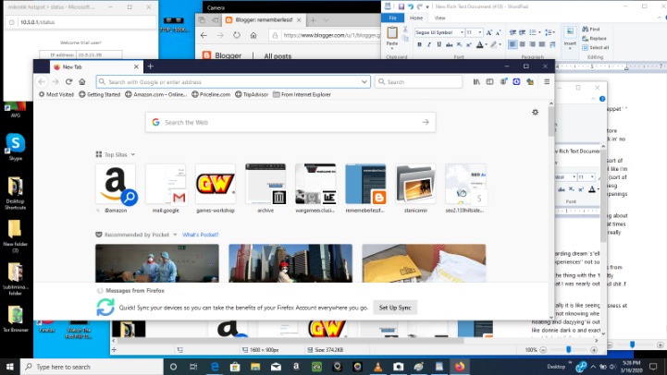Expand Top Sites section chevron
This screenshot has height=375, width=667.
(x=132, y=154)
